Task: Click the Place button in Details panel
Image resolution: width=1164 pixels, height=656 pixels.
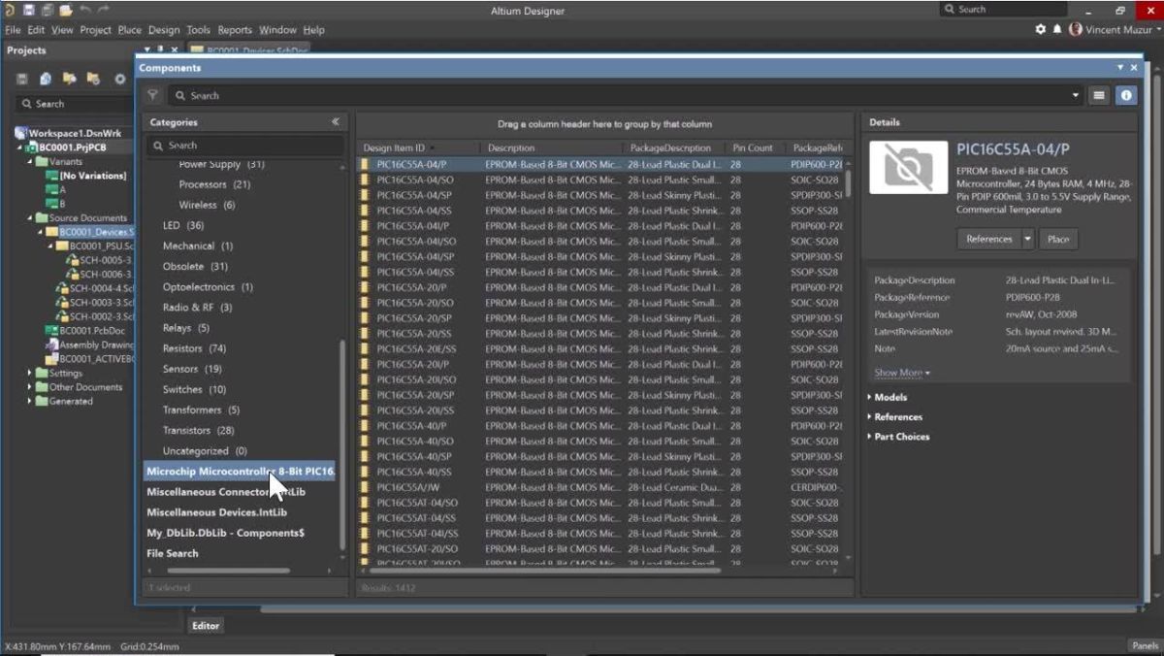Action: (x=1058, y=239)
